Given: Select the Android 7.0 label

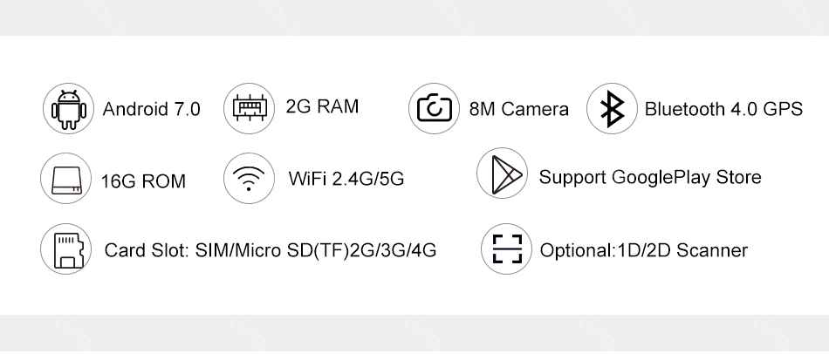Looking at the screenshot, I should (x=151, y=109).
